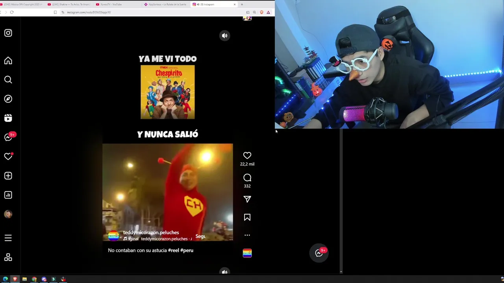Viewport: 504px width, 283px height.
Task: Go forward with browser forward arrow
Action: click(x=5, y=12)
